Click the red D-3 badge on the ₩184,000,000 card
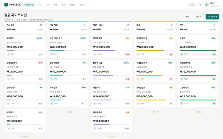223x139 pixels. coord(128,54)
